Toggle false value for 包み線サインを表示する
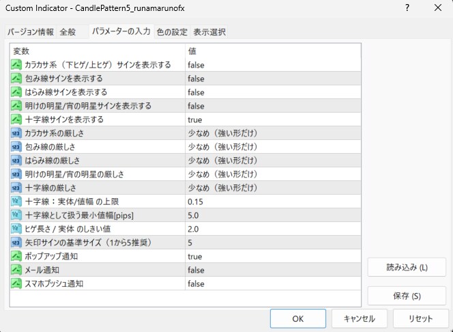 tap(273, 79)
